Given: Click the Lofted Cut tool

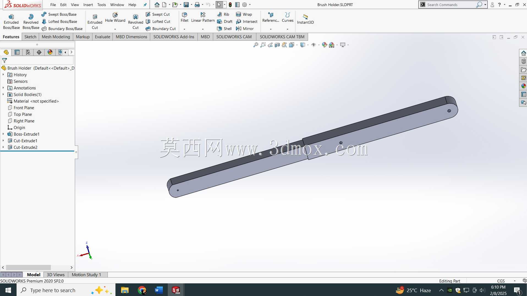Looking at the screenshot, I should tap(158, 21).
